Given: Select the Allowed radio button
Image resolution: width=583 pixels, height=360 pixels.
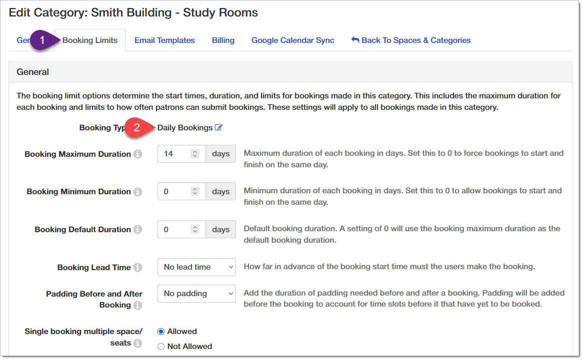Looking at the screenshot, I should pyautogui.click(x=161, y=332).
